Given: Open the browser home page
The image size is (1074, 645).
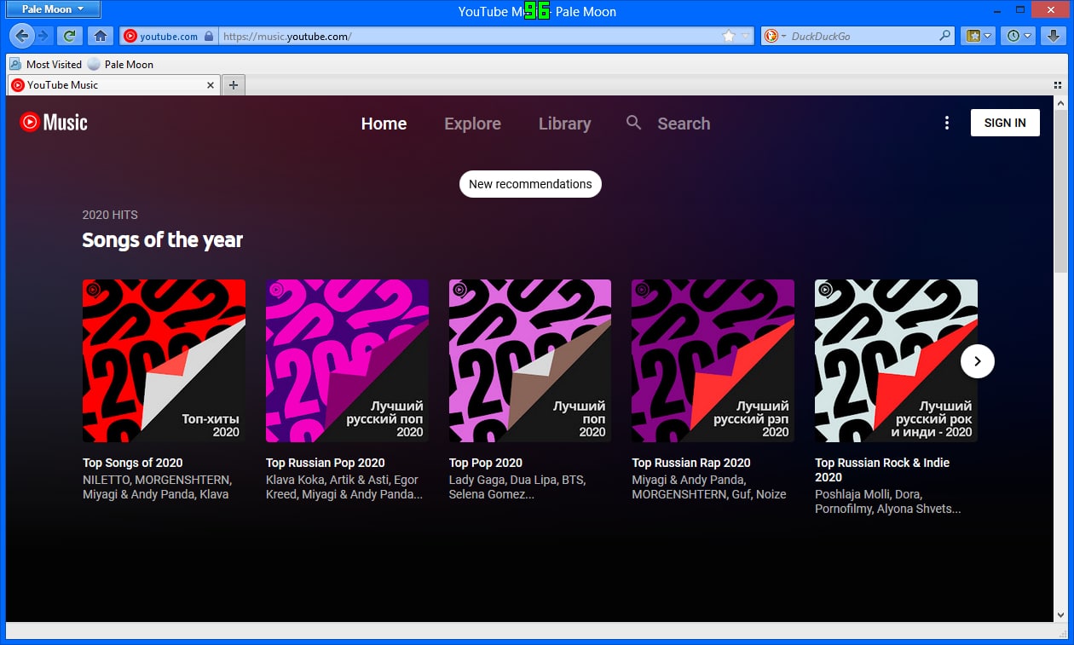Looking at the screenshot, I should click(100, 36).
